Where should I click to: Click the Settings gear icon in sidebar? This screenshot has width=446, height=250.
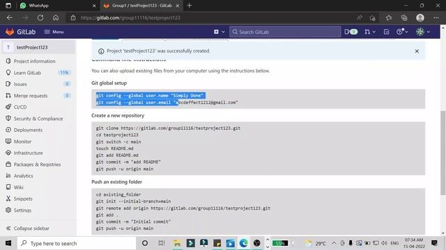8,210
